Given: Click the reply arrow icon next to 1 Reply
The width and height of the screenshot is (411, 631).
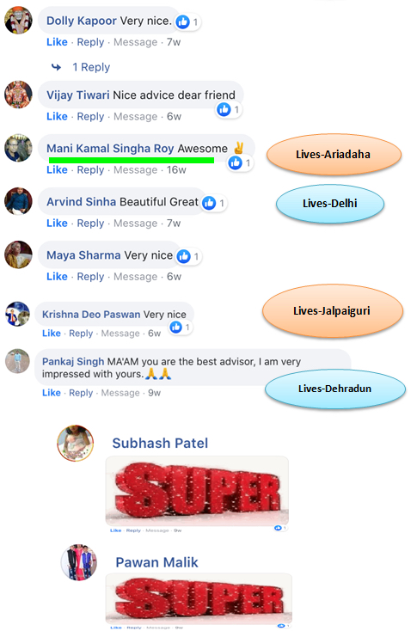Looking at the screenshot, I should point(57,67).
